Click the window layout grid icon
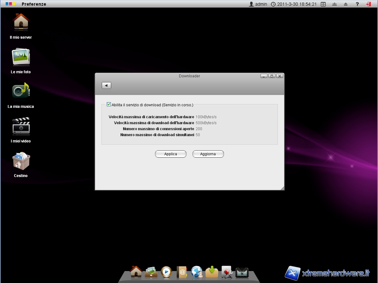 click(323, 4)
